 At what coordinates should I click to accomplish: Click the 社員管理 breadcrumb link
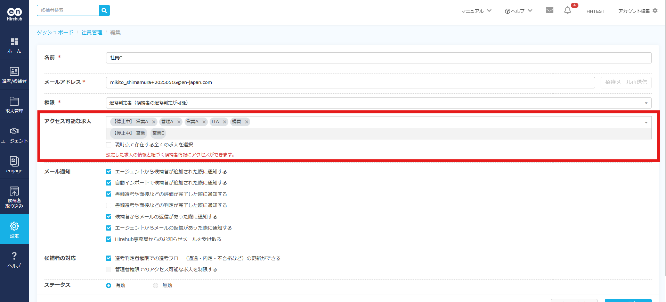(92, 32)
